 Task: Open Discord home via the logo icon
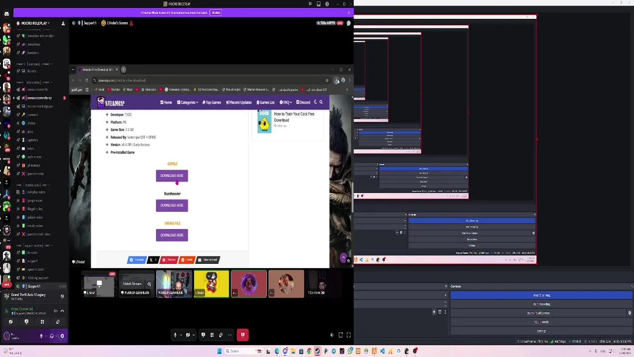(6, 13)
